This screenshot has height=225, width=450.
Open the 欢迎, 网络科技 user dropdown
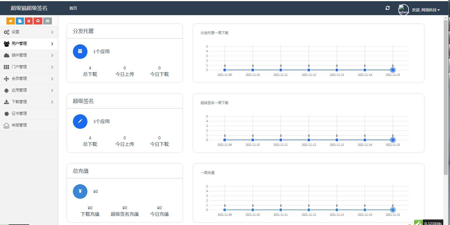point(426,10)
